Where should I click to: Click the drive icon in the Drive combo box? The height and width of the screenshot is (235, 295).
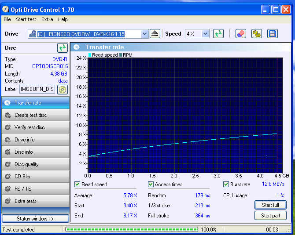(33, 34)
